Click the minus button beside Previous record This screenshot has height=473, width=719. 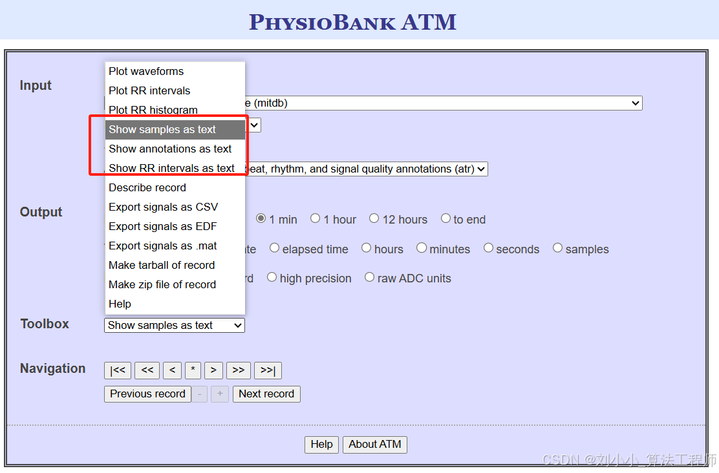click(199, 394)
